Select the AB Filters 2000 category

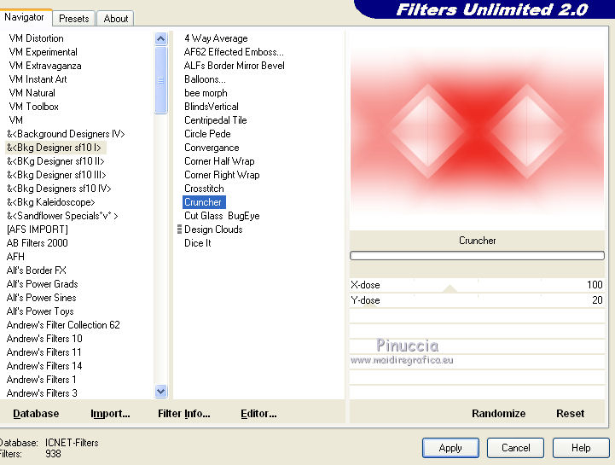(x=38, y=243)
